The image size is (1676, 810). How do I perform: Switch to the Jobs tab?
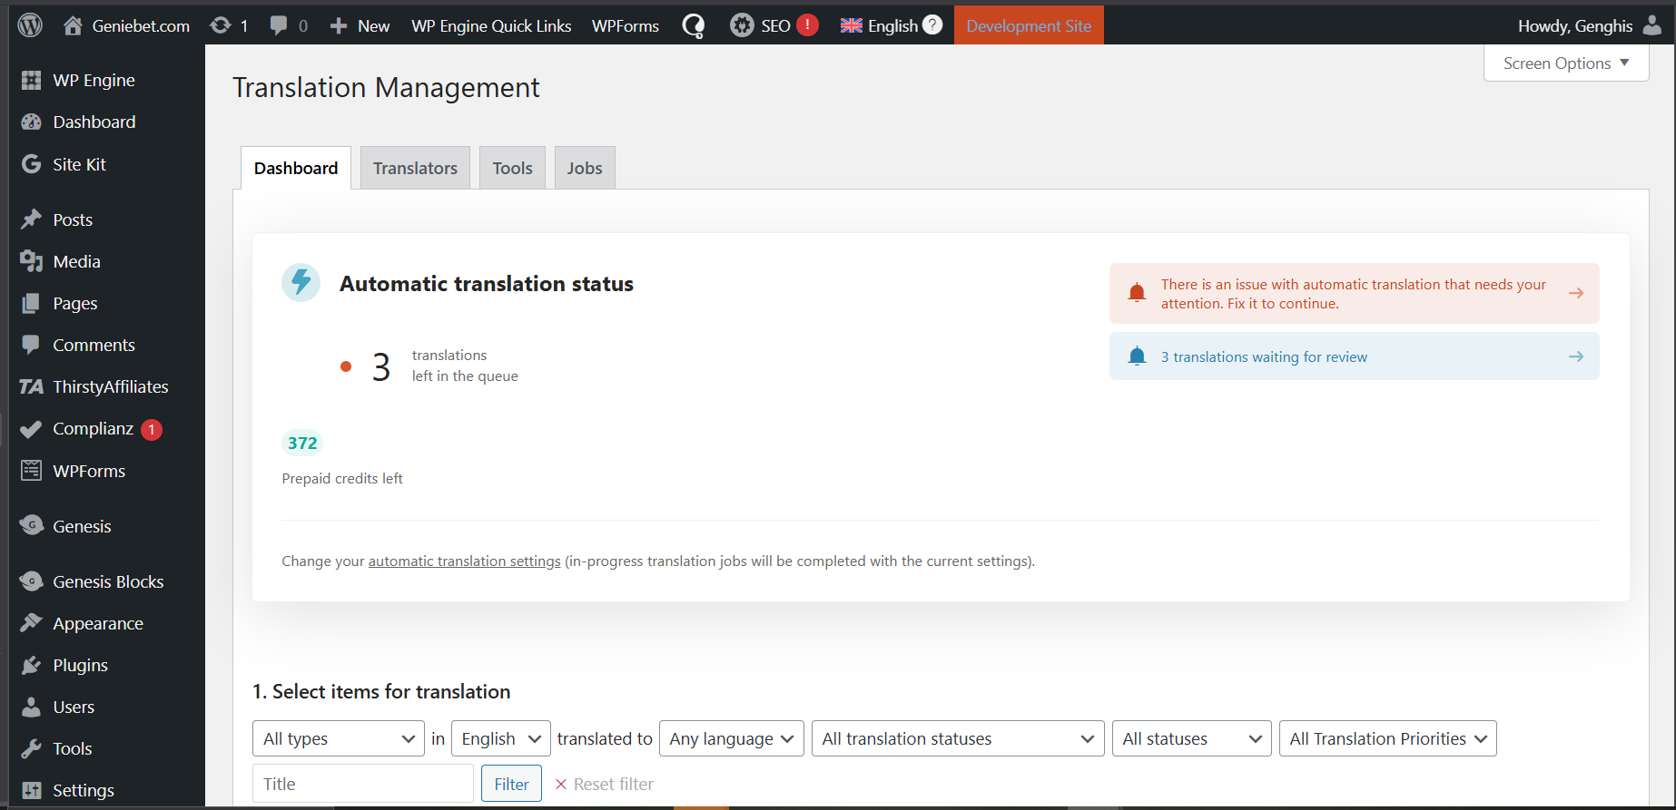(585, 168)
